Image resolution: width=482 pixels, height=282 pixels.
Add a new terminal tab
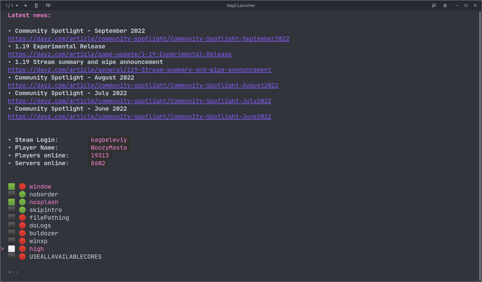click(26, 6)
